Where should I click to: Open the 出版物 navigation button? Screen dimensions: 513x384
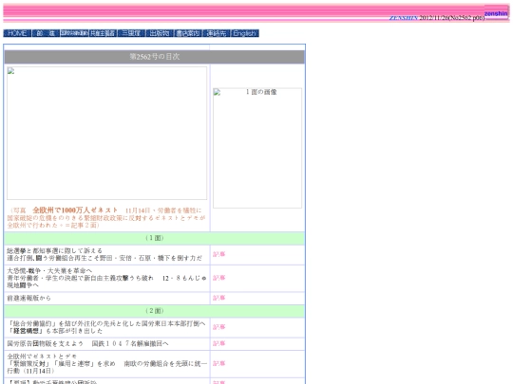tap(160, 33)
